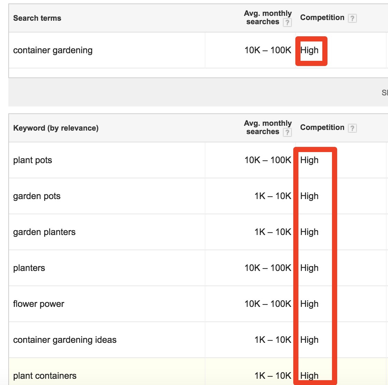
Task: Select the highlighted plant containers row
Action: coord(44,376)
